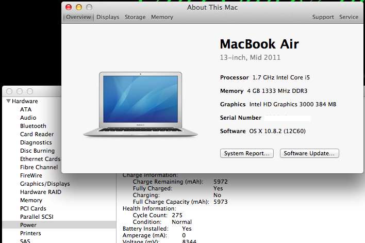
Task: Select ATA in the Hardware list
Action: [26, 109]
